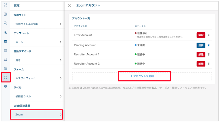220x123 pixels.
Task: Click trash icon for Recruiter Account 2
Action: click(x=209, y=64)
